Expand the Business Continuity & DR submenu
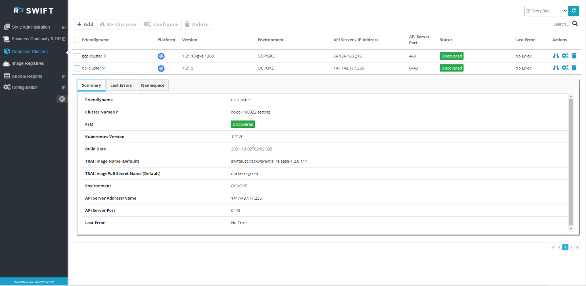 64,39
